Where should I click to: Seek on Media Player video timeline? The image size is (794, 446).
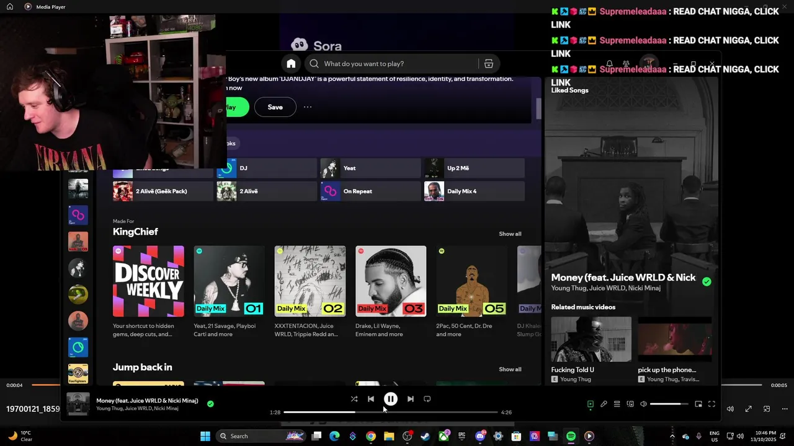(x=397, y=385)
